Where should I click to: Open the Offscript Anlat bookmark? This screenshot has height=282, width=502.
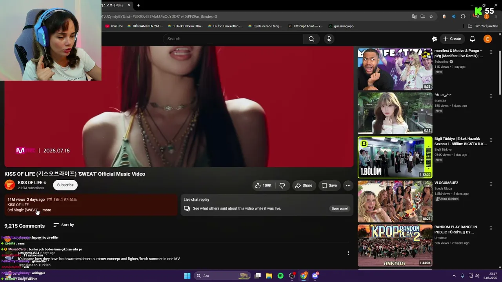(x=305, y=26)
